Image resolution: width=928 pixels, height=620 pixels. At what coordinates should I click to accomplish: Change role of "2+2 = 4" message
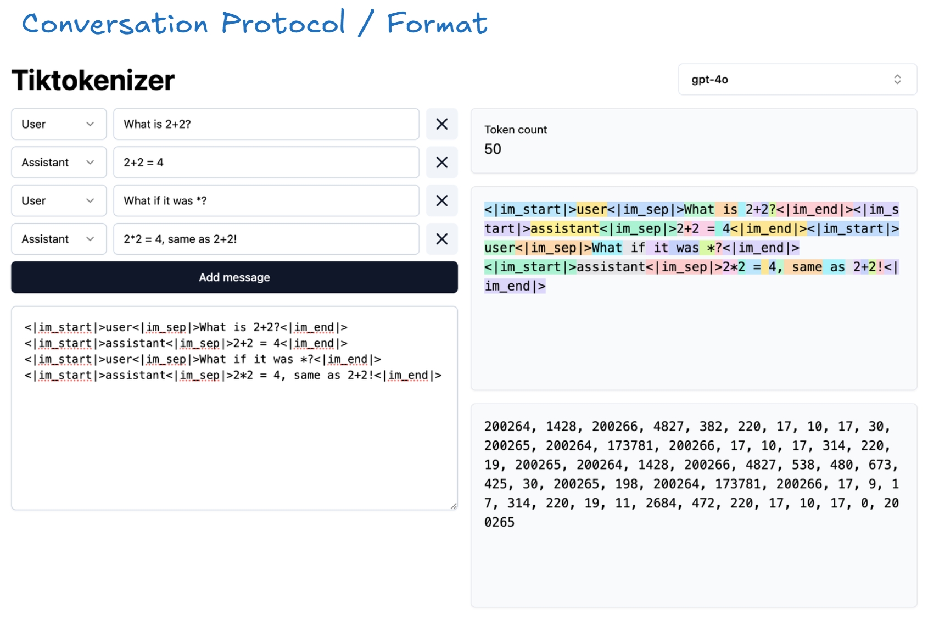coord(59,163)
